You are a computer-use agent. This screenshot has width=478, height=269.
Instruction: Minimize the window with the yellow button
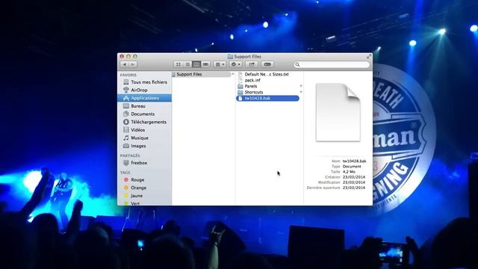tap(128, 57)
